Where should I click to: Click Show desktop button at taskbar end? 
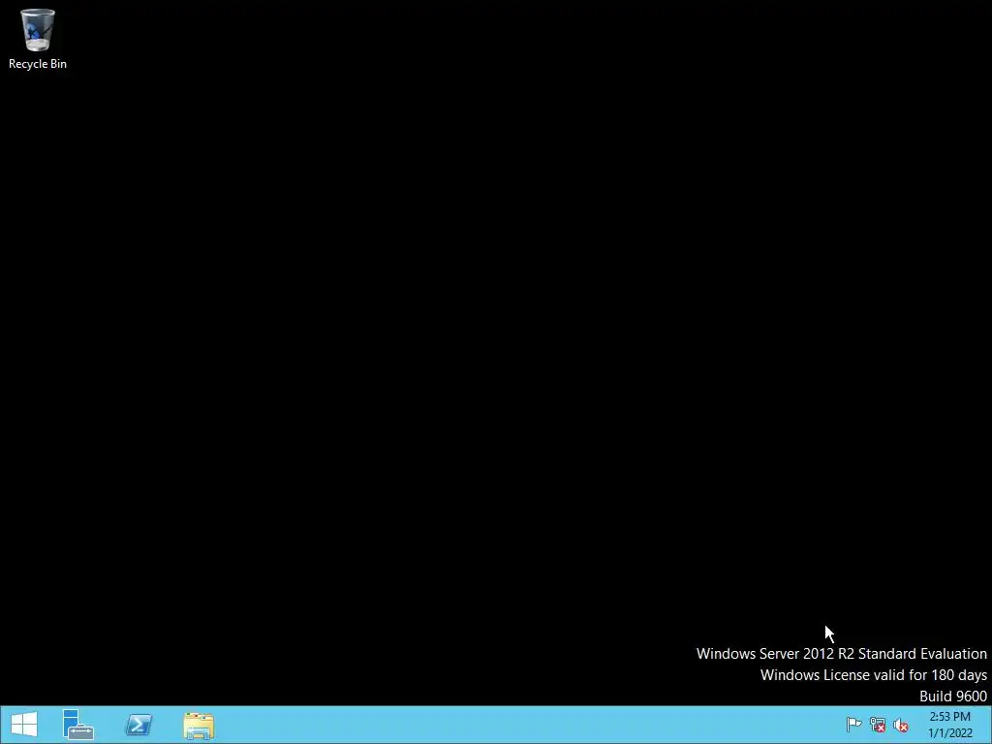point(988,725)
